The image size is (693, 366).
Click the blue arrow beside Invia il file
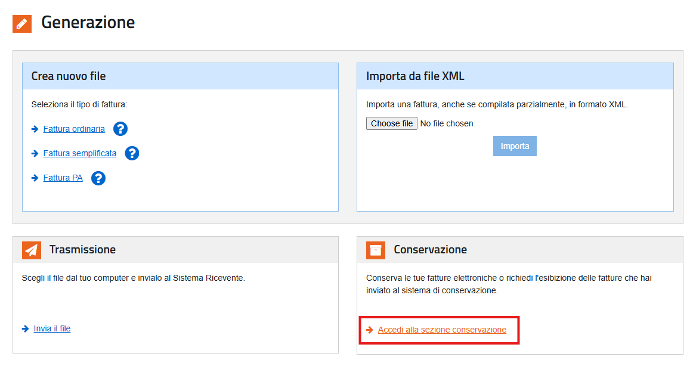(24, 328)
